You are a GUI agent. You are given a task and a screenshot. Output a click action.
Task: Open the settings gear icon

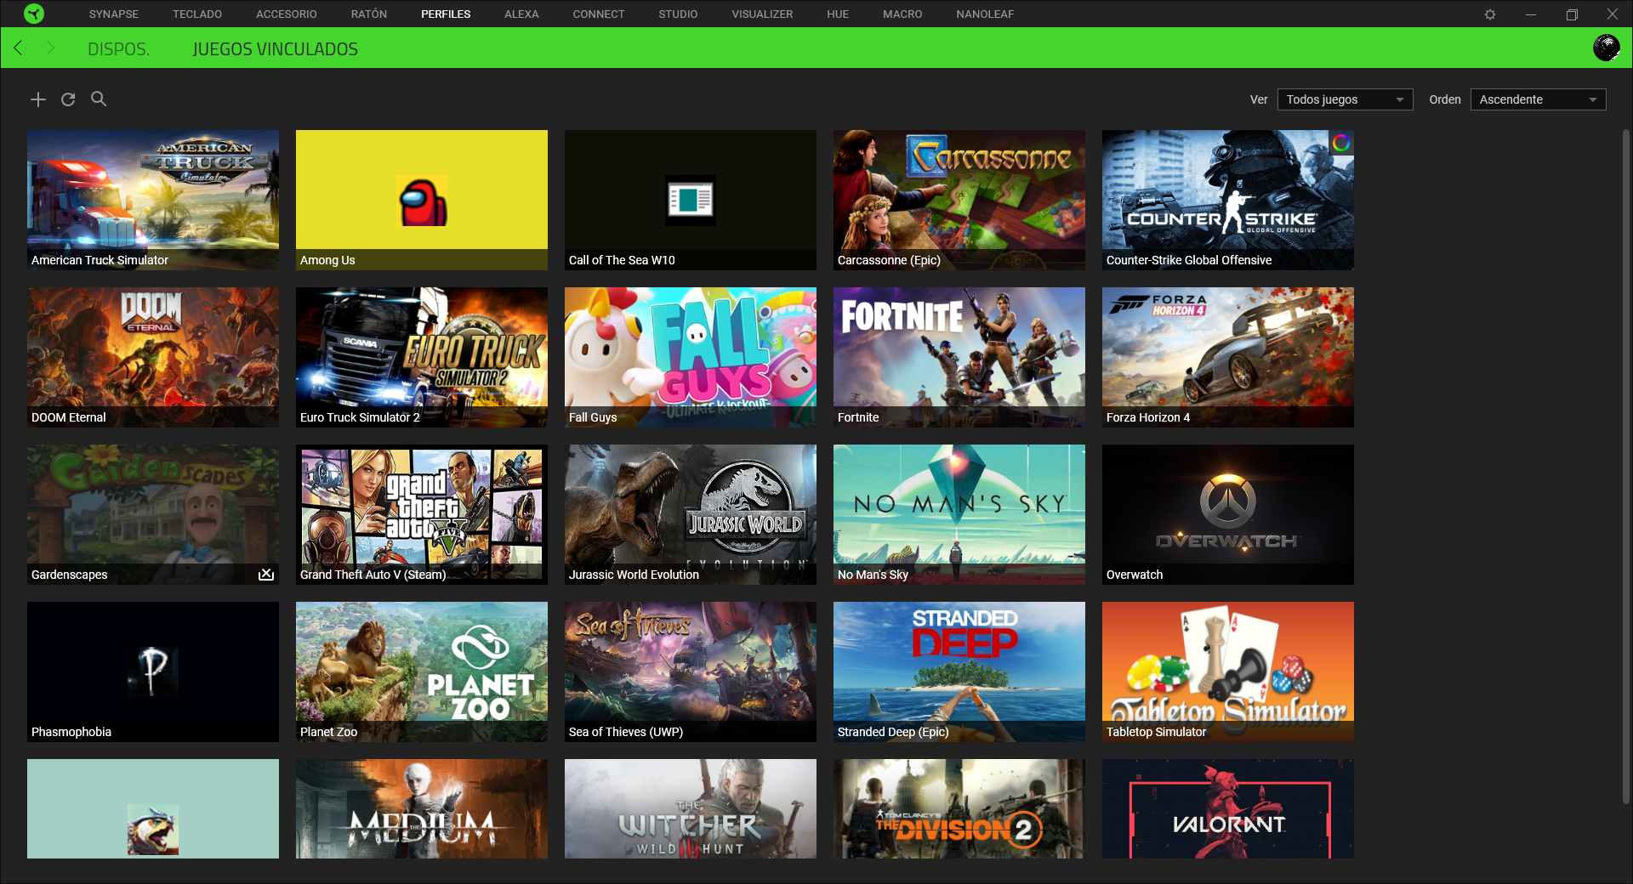[x=1490, y=14]
